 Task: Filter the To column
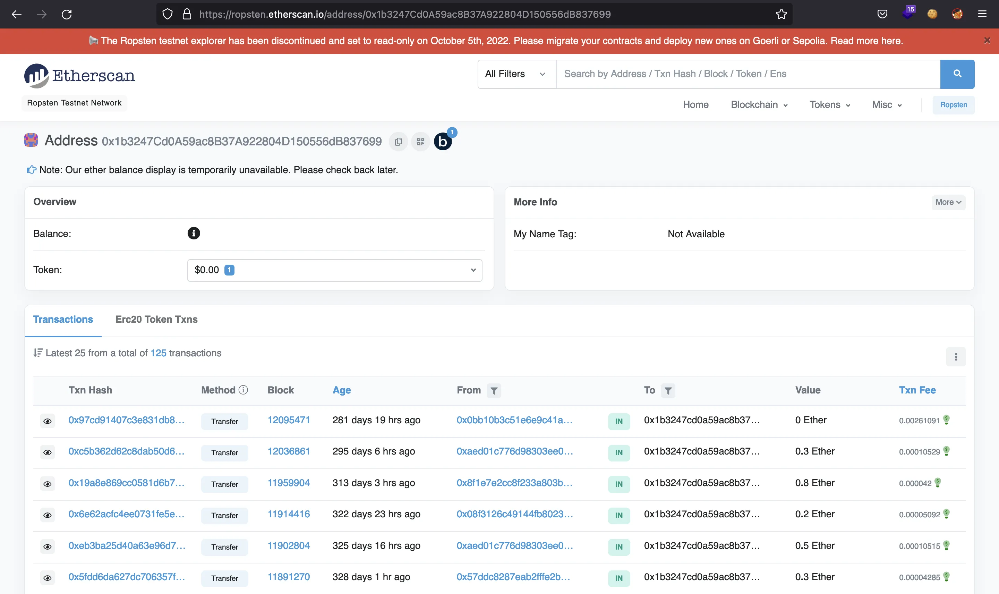[x=668, y=391]
